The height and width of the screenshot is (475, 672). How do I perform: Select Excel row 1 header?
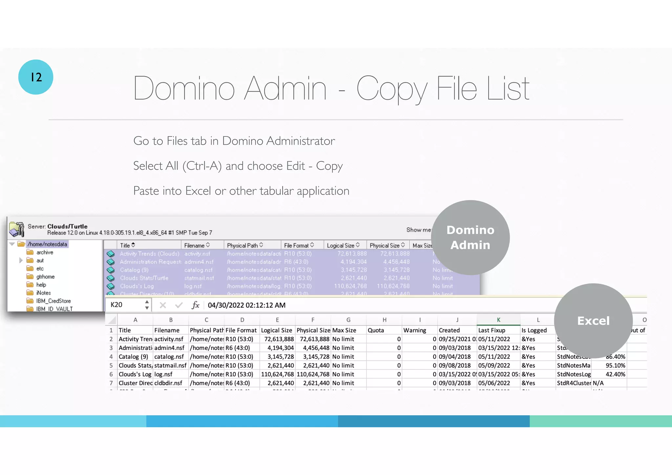point(111,330)
